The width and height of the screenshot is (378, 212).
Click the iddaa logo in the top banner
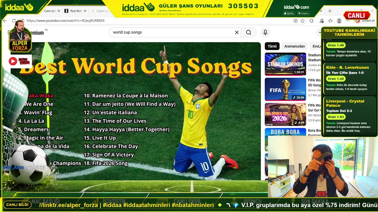point(139,7)
